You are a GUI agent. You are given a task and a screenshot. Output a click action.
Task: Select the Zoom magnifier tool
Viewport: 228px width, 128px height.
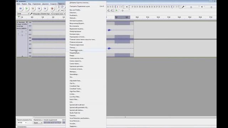[x=59, y=10]
